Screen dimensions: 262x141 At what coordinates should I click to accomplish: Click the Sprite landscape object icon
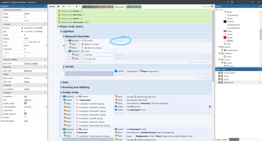[x=225, y=31]
